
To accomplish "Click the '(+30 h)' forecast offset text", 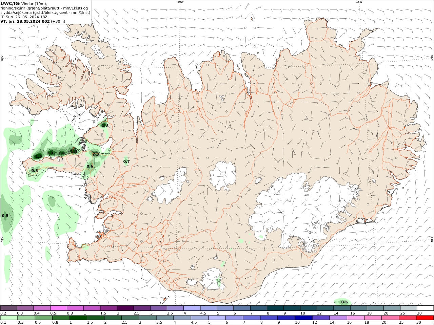I will [58, 21].
